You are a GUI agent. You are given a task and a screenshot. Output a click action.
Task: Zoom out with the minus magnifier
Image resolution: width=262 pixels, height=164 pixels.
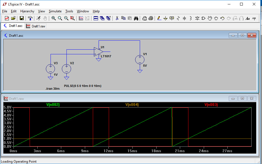[x=66, y=18]
